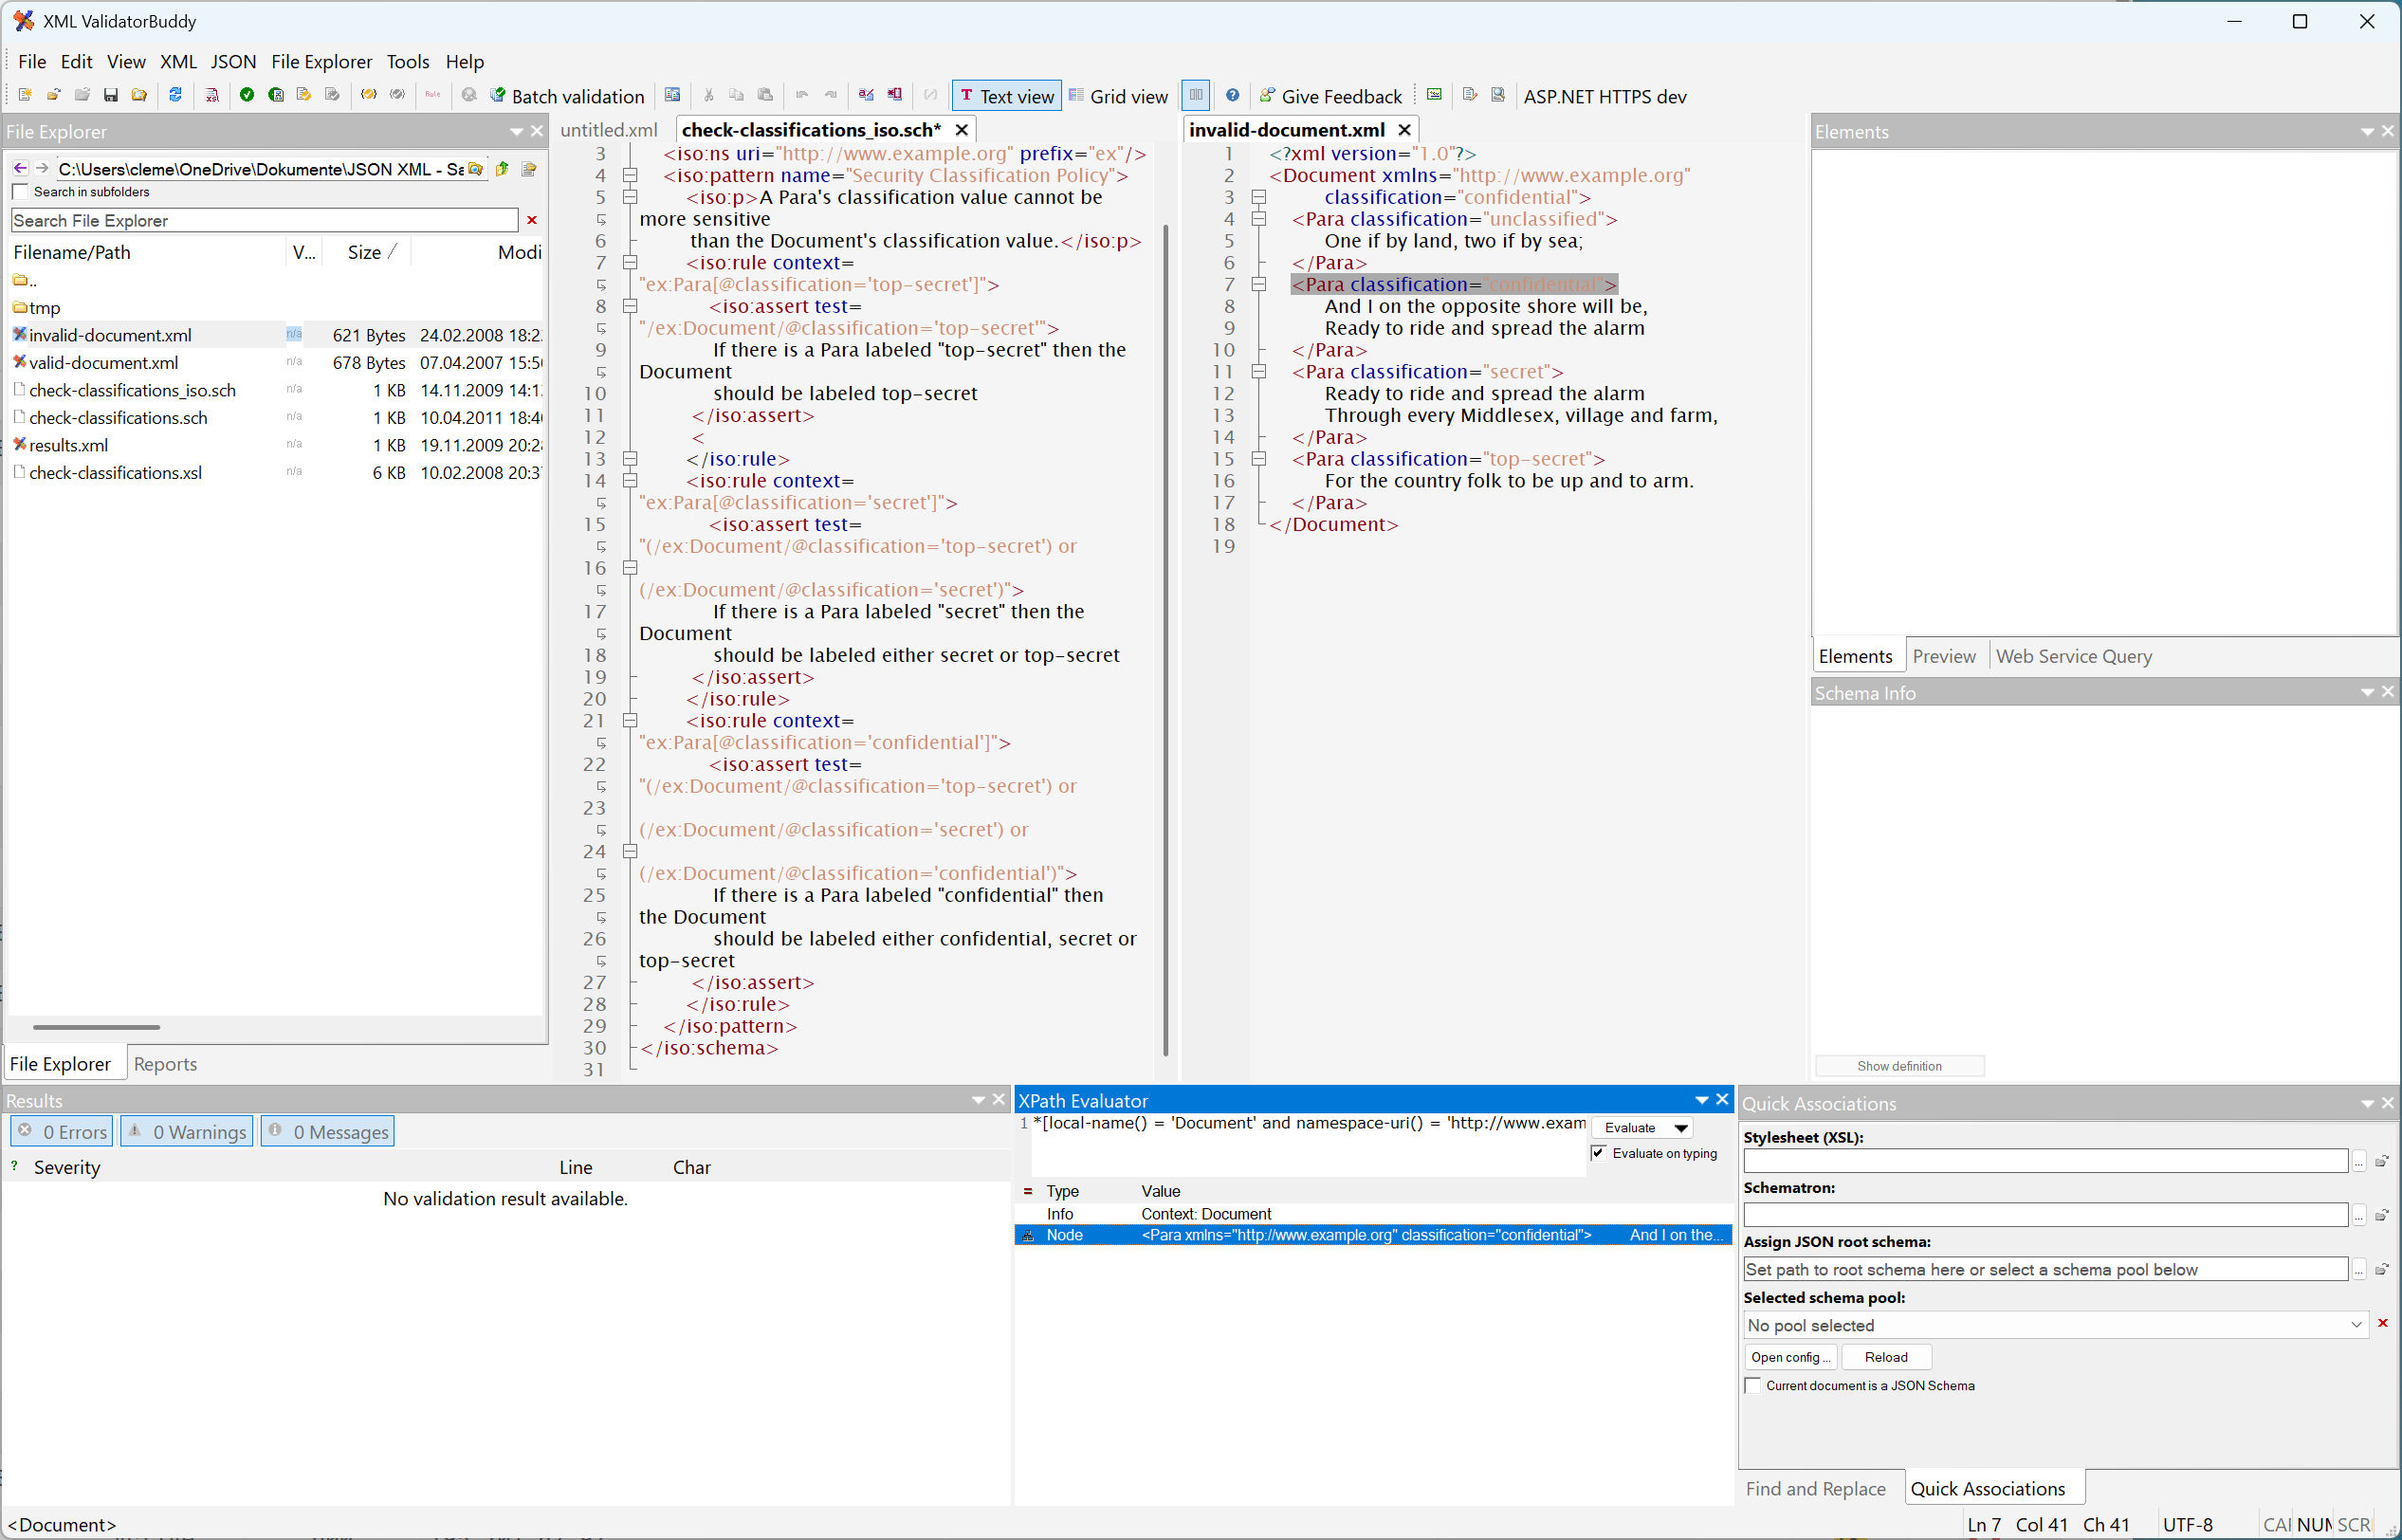Close the XPath Evaluator panel
The image size is (2402, 1540).
tap(1723, 1100)
